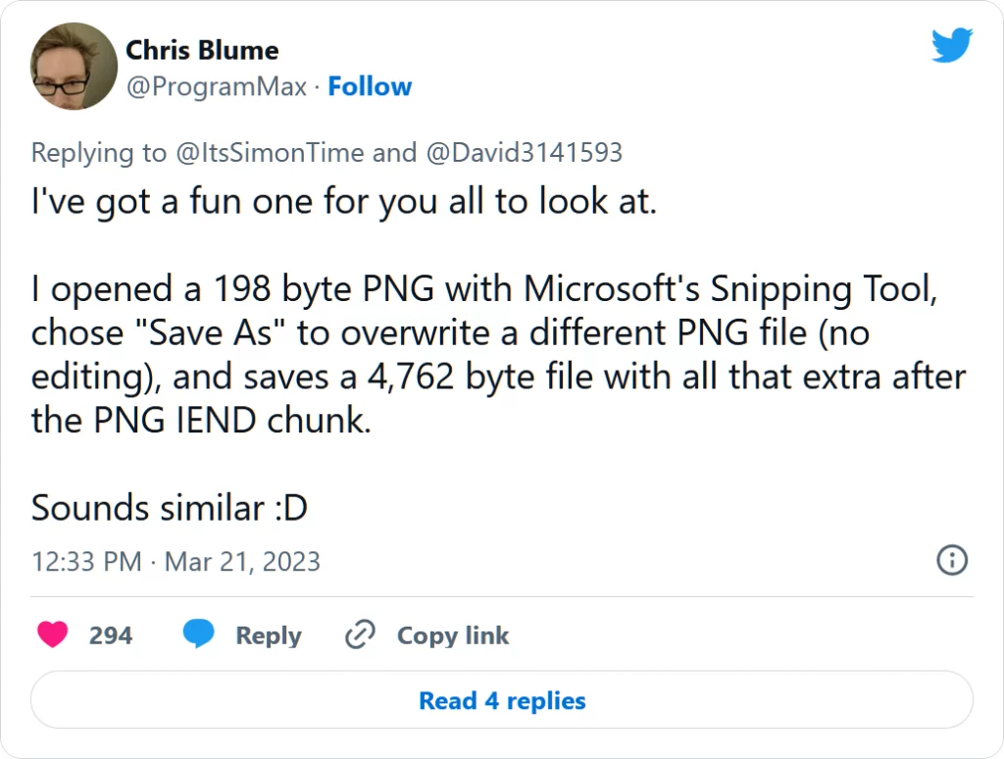Screen dimensions: 1004x759
Task: Click the Mar 21, 2023 date text
Action: coord(242,561)
